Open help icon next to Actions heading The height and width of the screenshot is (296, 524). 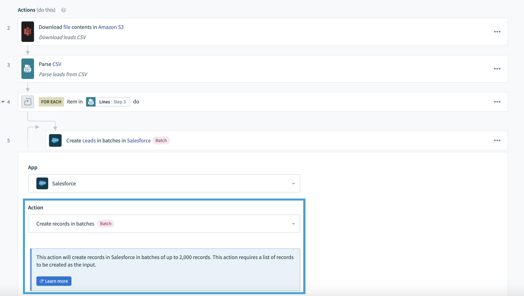pos(63,10)
